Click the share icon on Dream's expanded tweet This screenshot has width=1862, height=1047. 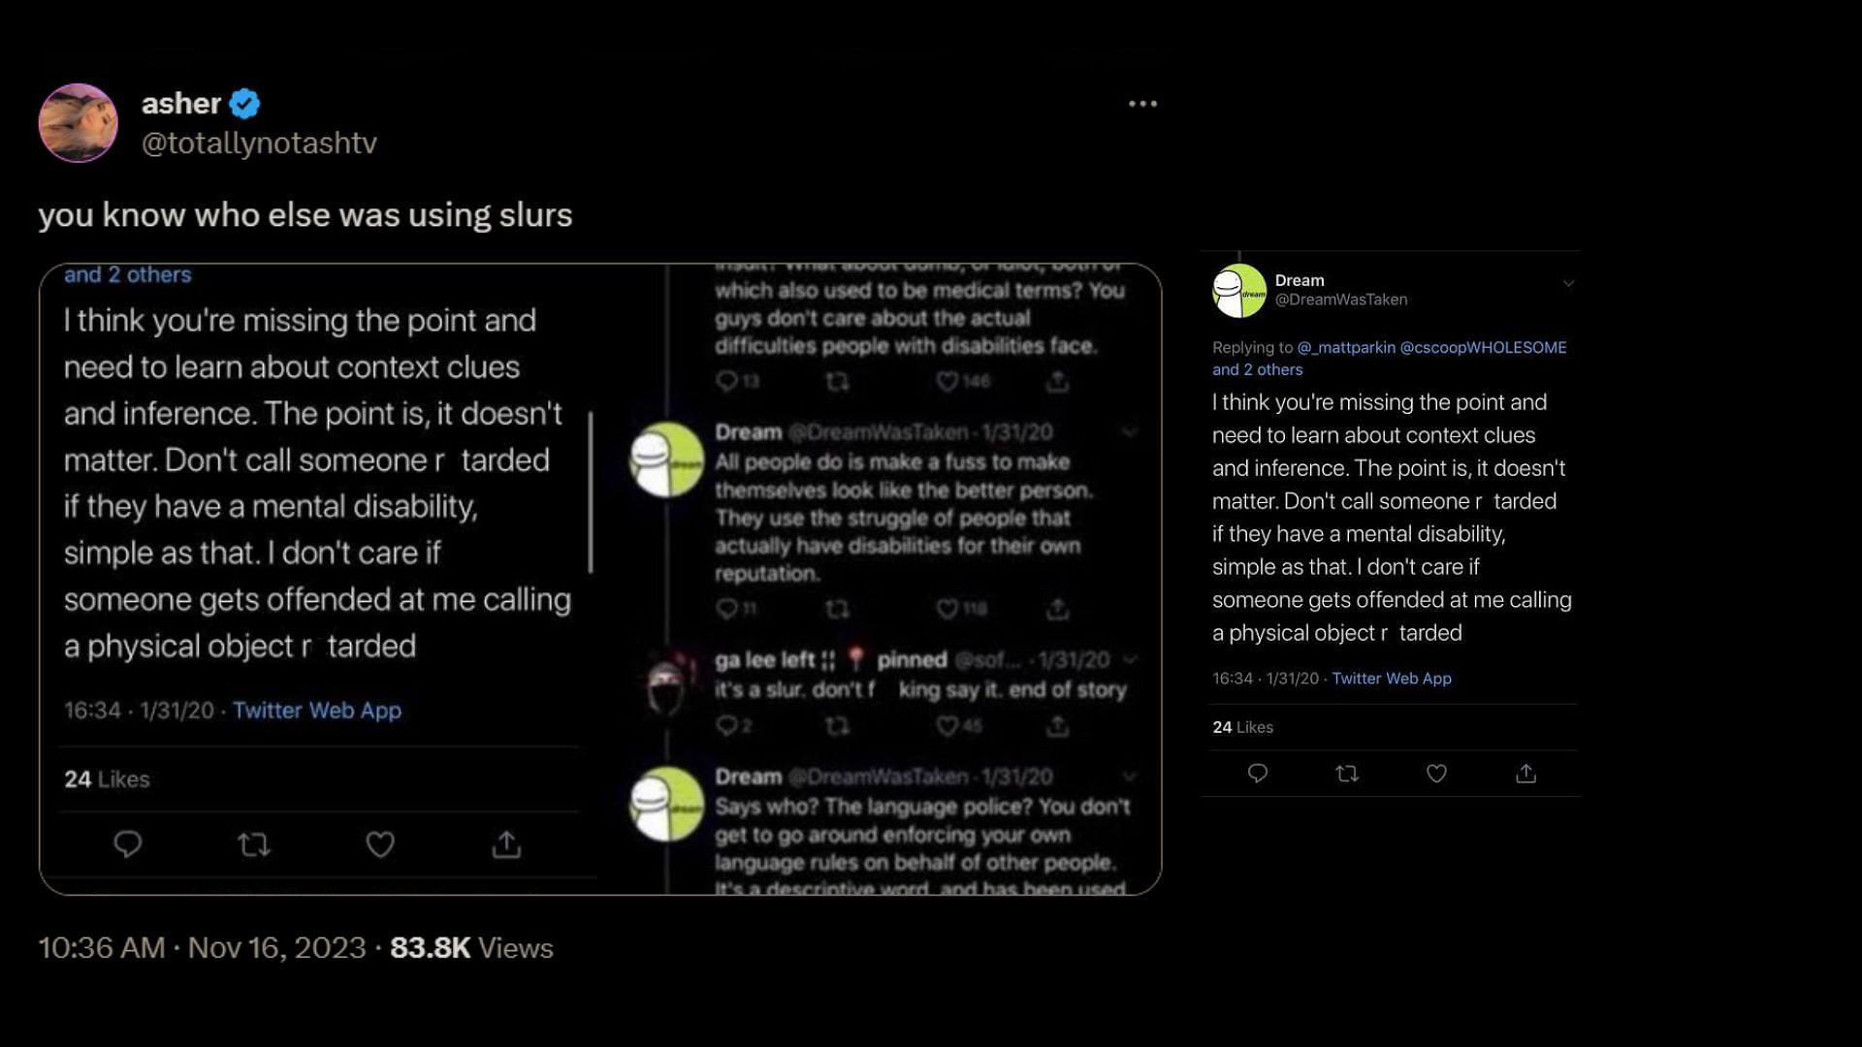click(1525, 774)
